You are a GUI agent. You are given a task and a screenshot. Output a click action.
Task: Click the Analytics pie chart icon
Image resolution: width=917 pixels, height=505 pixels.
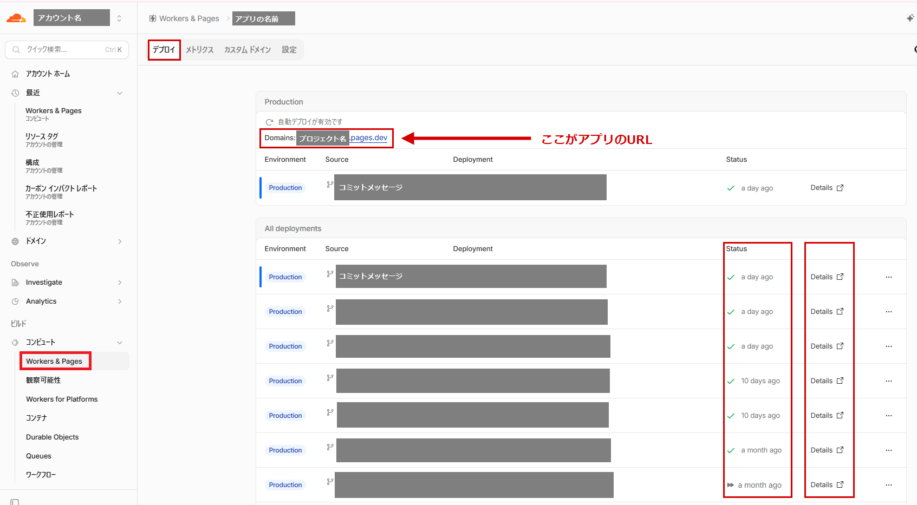(15, 301)
